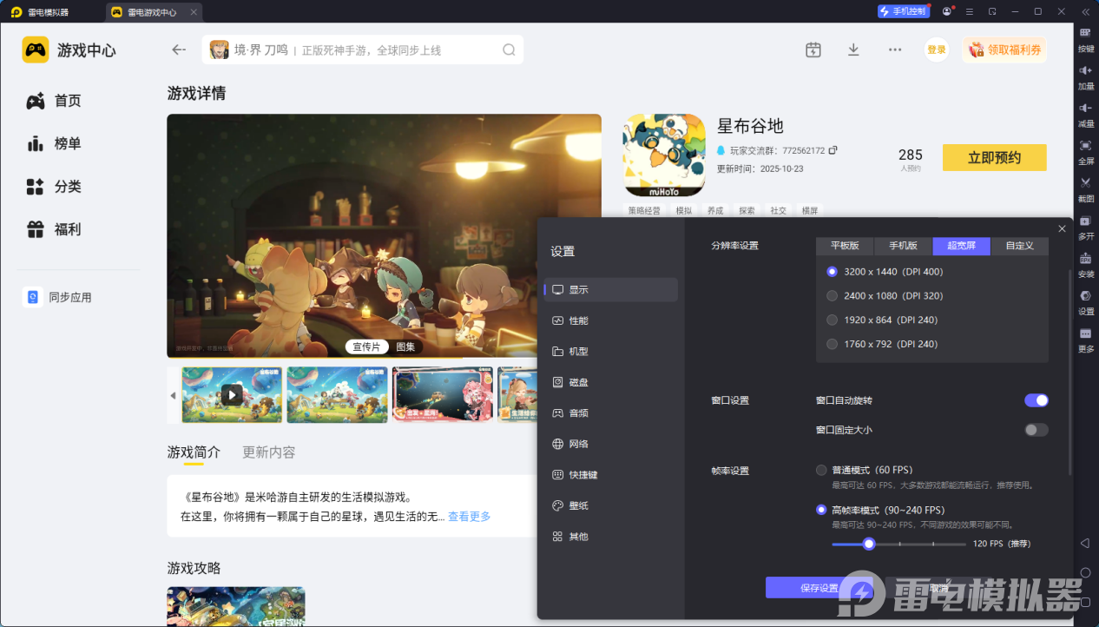Click the volume up (加量) icon

pos(1085,70)
